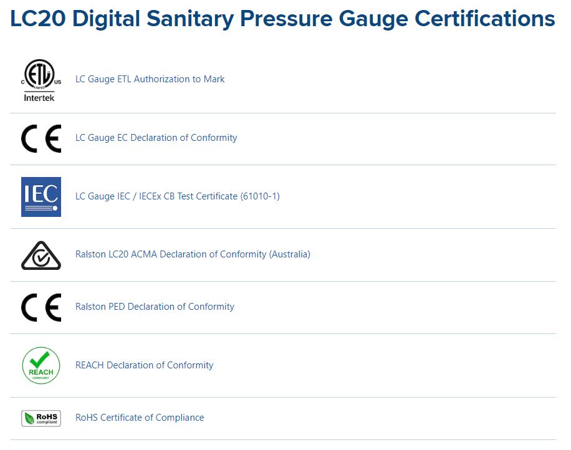Click the blue IEC logo
The image size is (571, 450).
click(41, 196)
